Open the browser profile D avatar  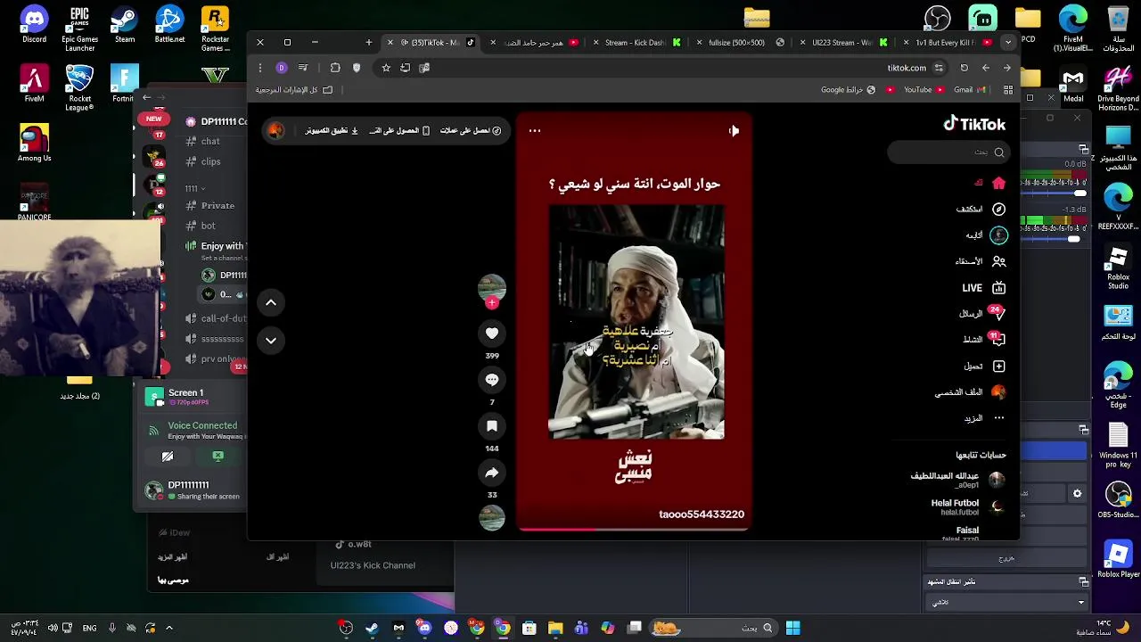click(282, 68)
